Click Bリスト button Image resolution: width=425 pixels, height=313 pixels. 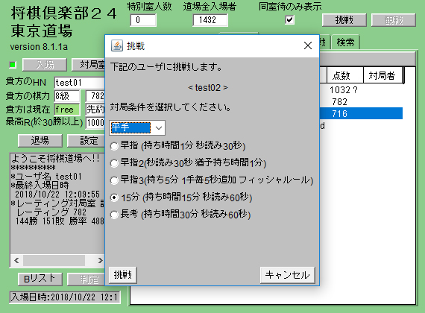tap(40, 279)
